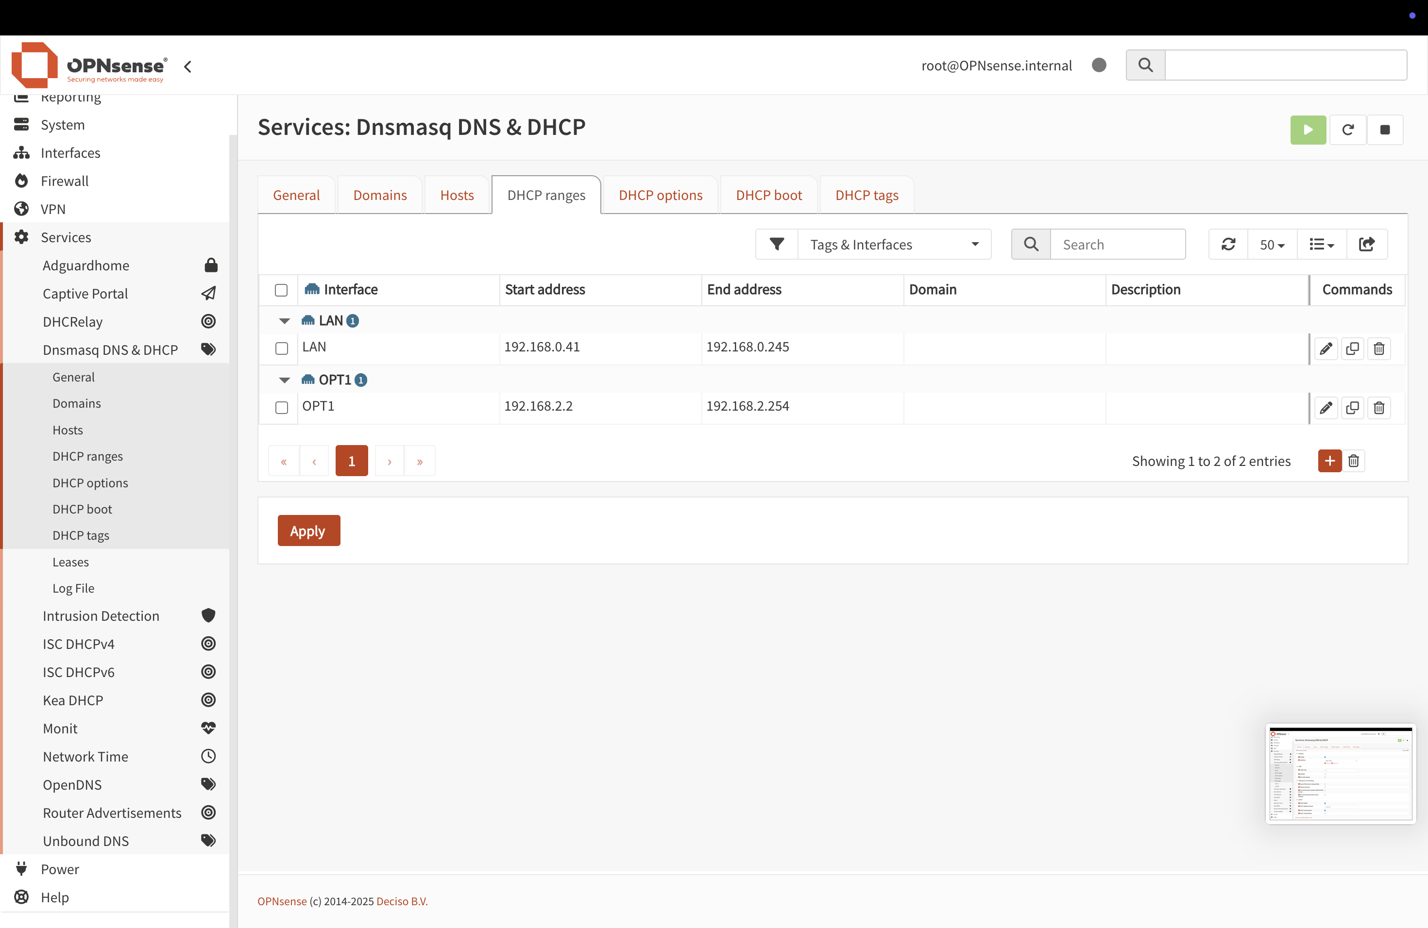Delete the LAN range with trash icon

tap(1379, 348)
